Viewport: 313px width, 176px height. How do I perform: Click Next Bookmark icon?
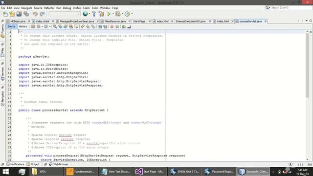(x=88, y=26)
